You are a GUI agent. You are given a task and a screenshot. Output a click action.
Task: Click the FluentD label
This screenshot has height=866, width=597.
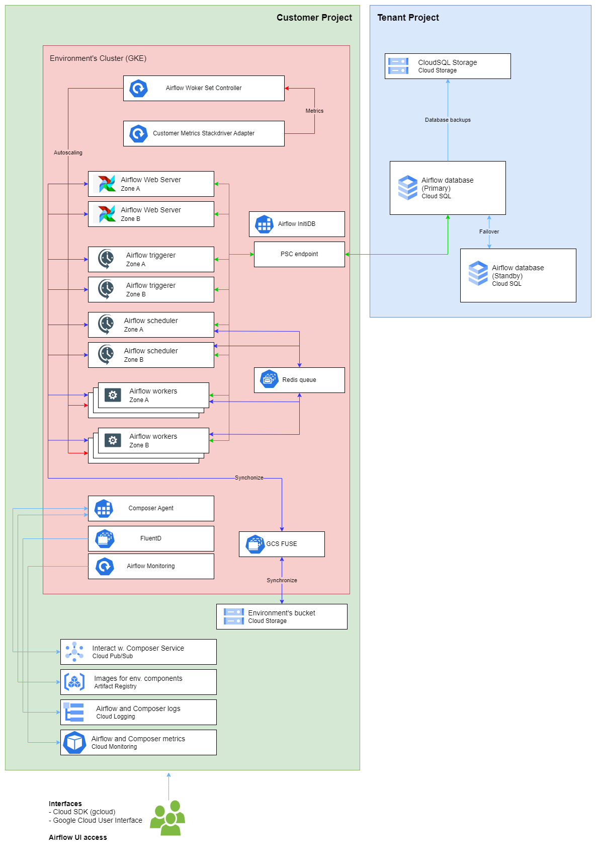click(x=151, y=538)
